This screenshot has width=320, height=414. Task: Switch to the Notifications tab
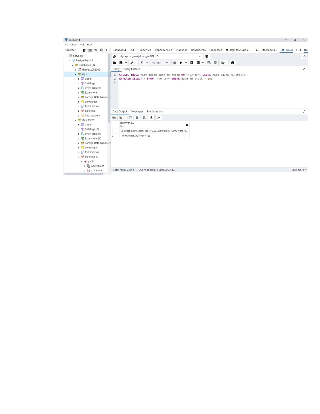tap(155, 112)
